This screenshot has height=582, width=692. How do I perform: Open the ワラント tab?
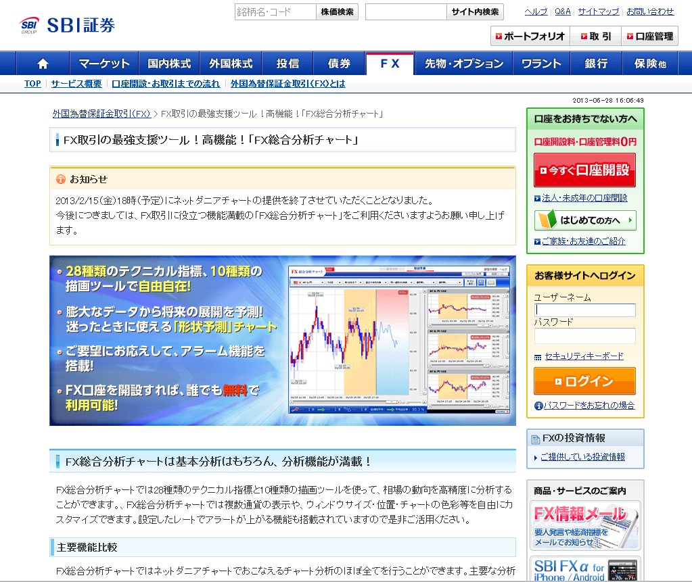pyautogui.click(x=541, y=64)
